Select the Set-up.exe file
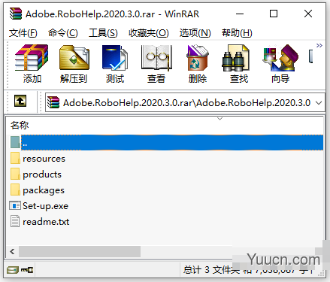The image size is (330, 282). [x=45, y=206]
